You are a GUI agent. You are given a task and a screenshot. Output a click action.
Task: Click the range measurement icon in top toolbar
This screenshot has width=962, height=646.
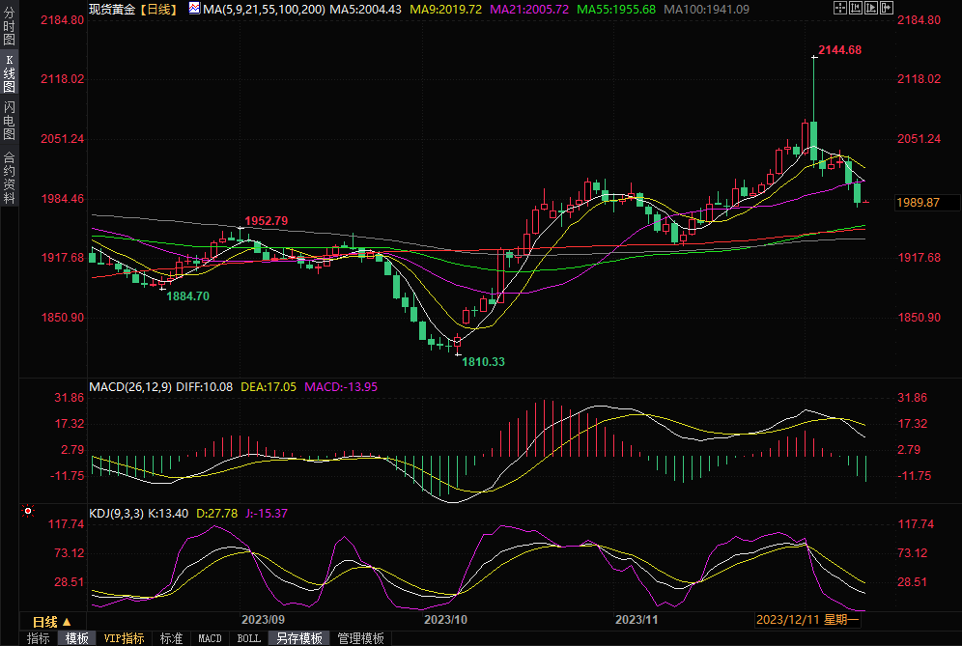[854, 9]
